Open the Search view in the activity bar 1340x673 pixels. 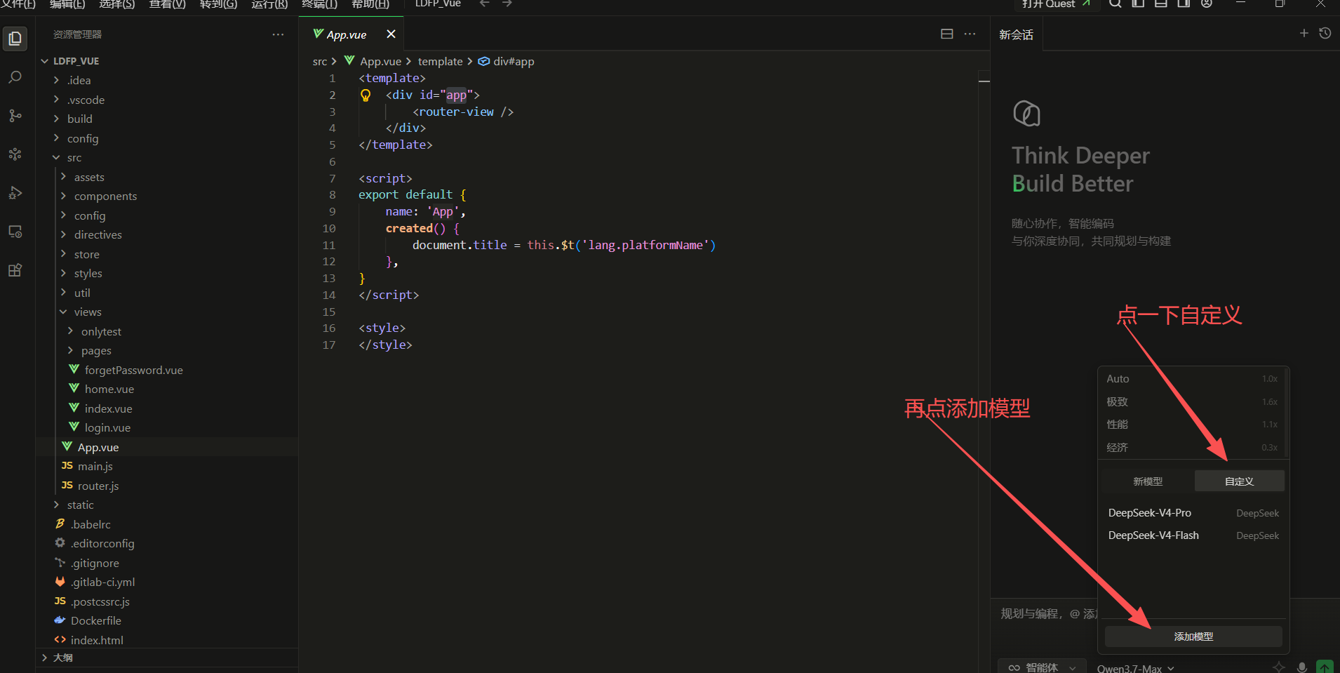15,77
